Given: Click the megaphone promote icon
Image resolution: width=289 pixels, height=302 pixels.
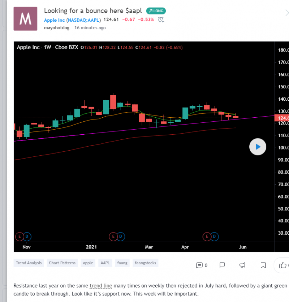Looking at the screenshot, I should (243, 265).
